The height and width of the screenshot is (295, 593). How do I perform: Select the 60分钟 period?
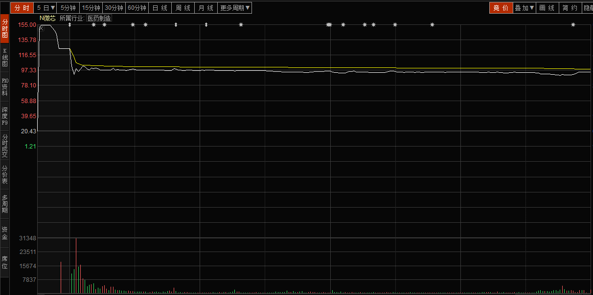click(137, 8)
